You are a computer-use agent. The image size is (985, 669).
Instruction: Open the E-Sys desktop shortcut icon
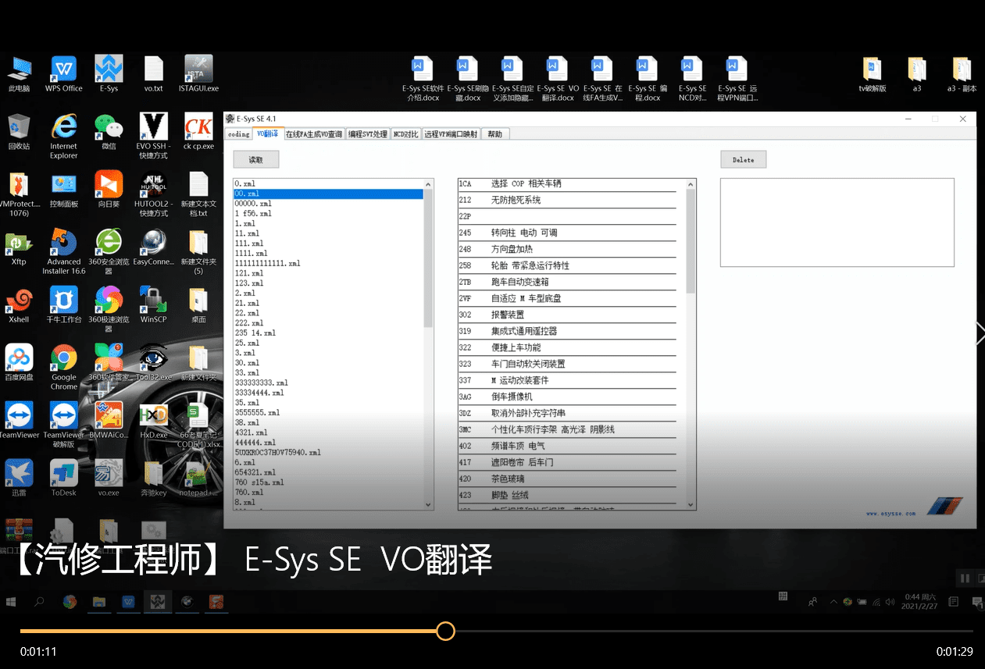click(109, 69)
